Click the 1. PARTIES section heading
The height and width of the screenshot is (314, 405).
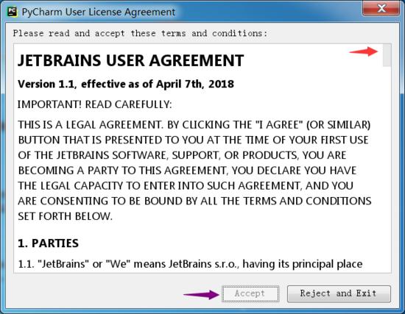point(48,243)
